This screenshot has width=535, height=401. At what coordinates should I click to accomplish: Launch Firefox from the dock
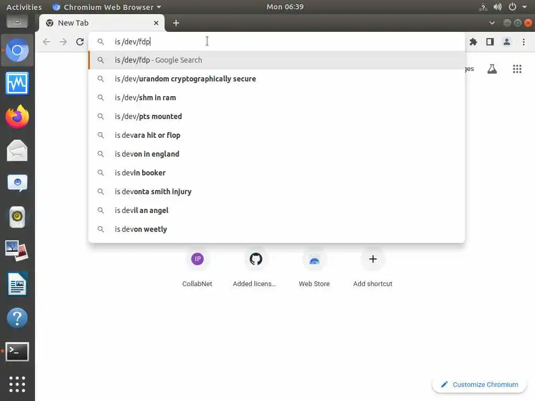[x=17, y=116]
